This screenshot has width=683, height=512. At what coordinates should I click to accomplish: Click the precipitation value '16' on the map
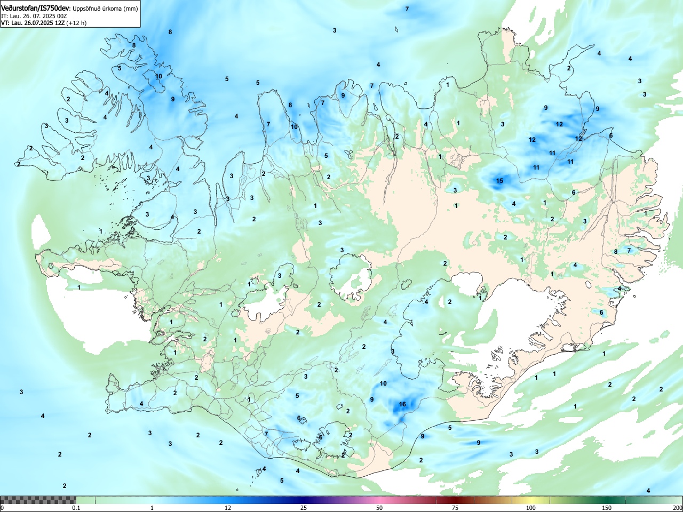coord(402,404)
